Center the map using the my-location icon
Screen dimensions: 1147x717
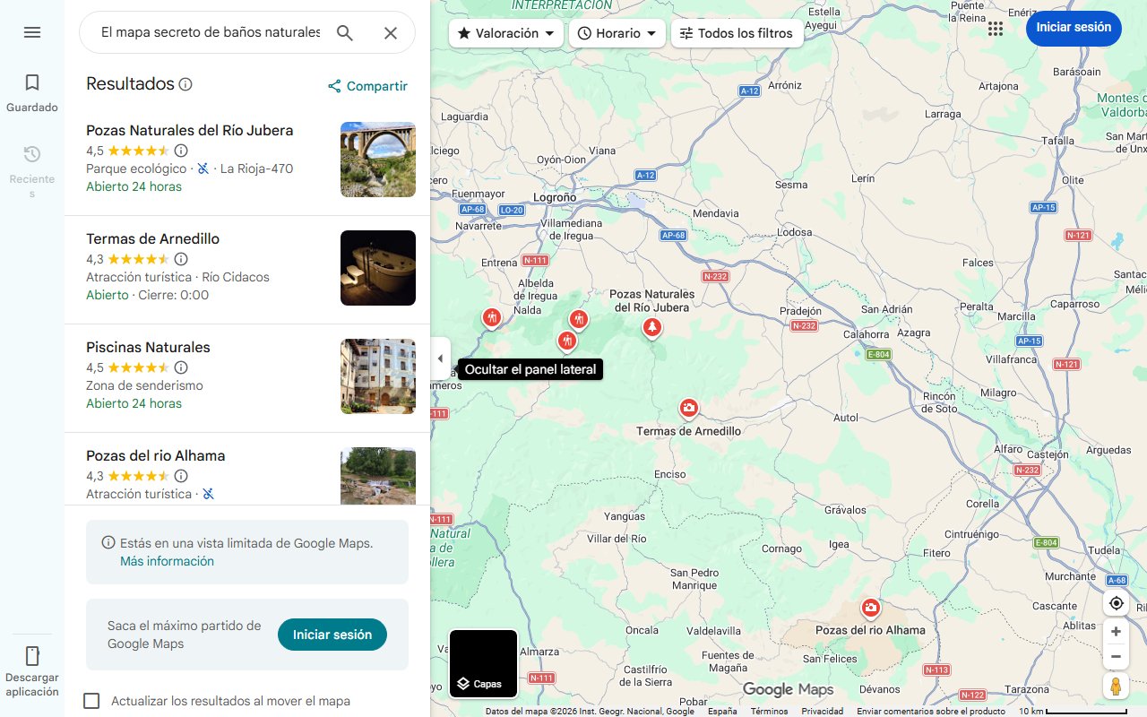coord(1116,603)
